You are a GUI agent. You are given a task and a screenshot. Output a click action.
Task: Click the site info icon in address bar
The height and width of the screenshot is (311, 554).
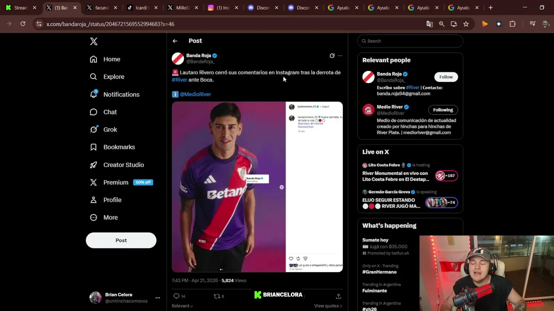tap(39, 24)
